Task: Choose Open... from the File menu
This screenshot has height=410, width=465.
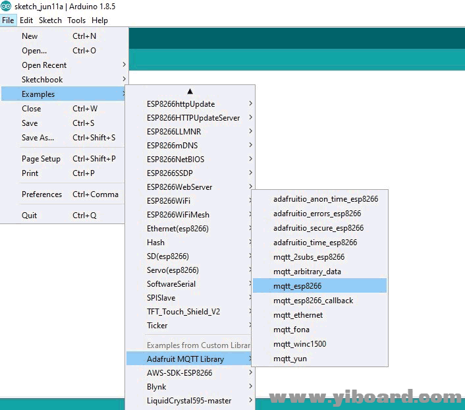Action: tap(64, 51)
